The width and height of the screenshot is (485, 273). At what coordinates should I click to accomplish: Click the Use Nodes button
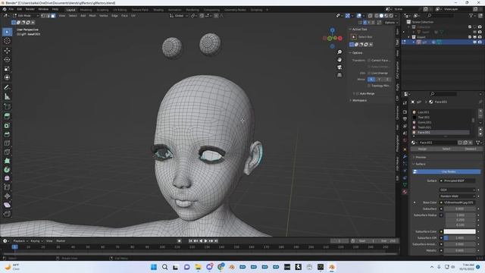pyautogui.click(x=446, y=172)
